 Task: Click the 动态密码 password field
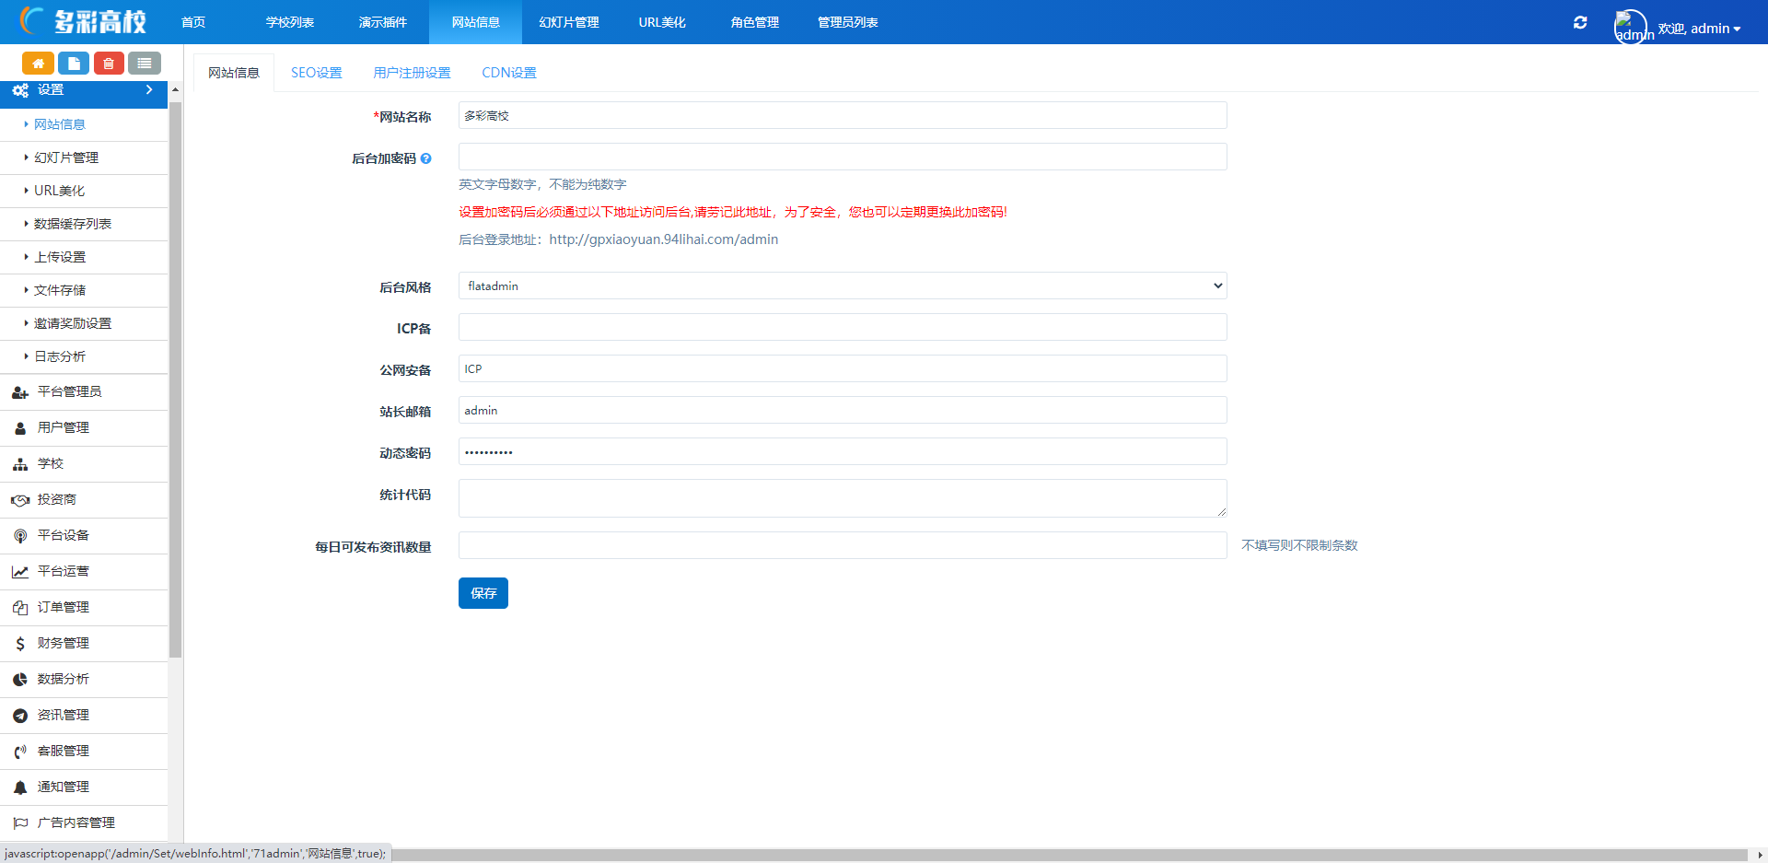(843, 451)
